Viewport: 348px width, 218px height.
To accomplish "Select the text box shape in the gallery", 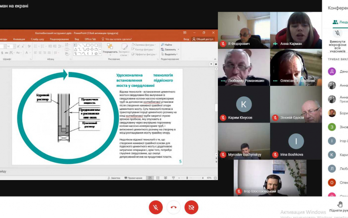I will pos(76,45).
